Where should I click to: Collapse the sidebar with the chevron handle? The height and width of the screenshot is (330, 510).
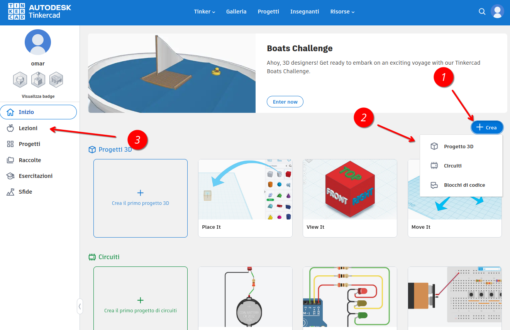(x=80, y=307)
